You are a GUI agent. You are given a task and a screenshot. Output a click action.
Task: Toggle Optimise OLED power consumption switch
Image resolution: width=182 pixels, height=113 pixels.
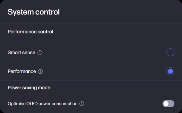(168, 104)
